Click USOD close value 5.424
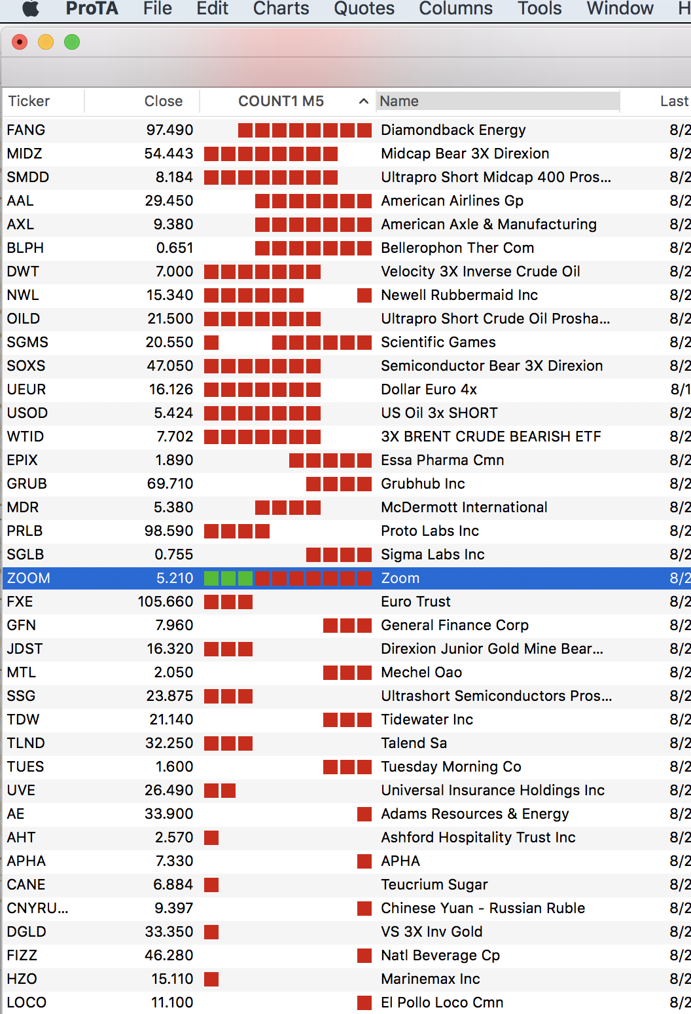691x1014 pixels. [x=173, y=413]
